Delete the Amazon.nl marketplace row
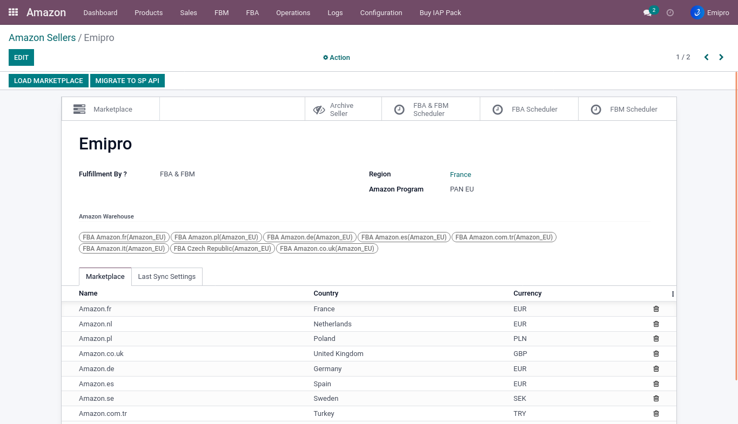This screenshot has width=738, height=424. coord(656,324)
